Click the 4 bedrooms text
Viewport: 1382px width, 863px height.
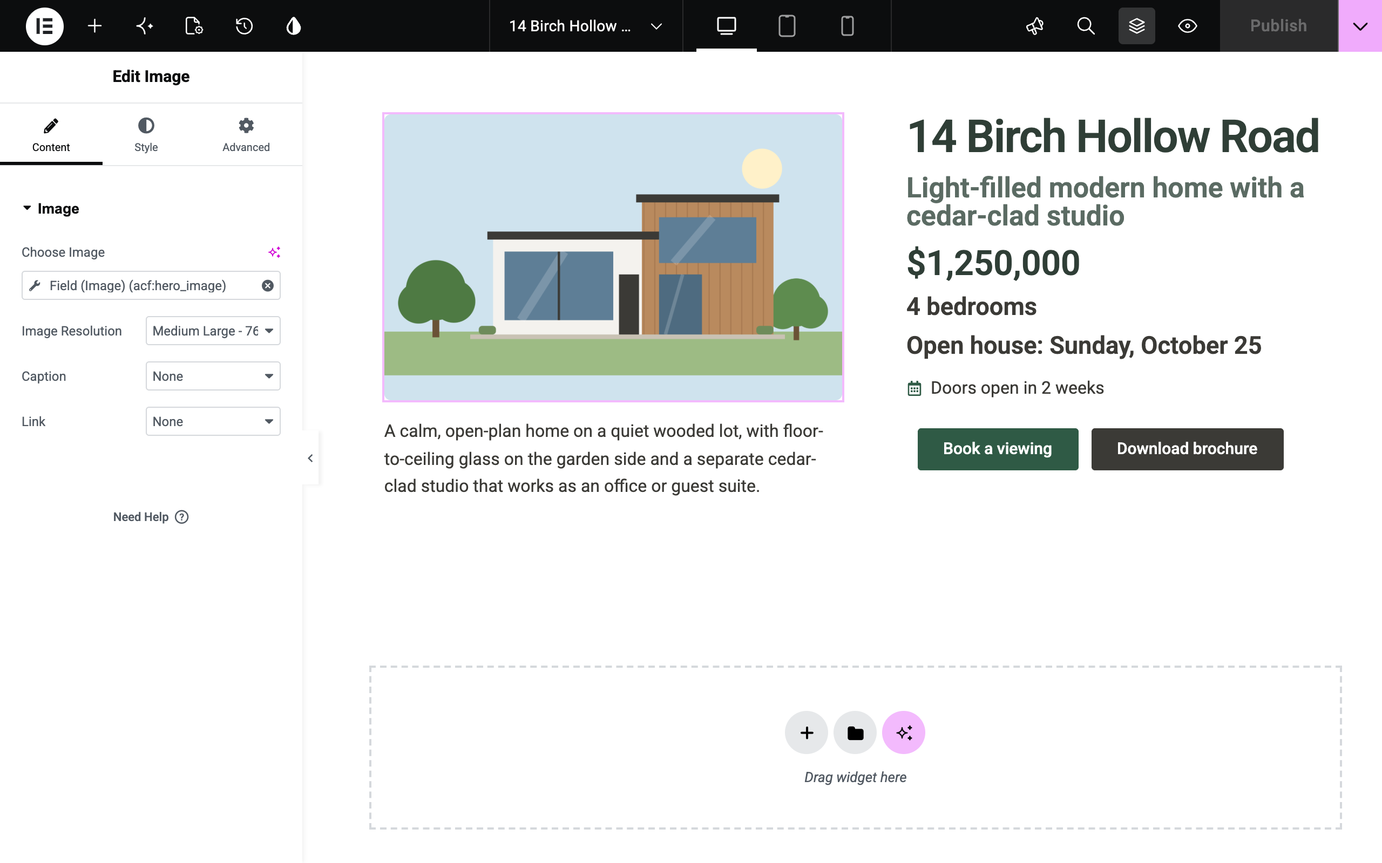971,307
